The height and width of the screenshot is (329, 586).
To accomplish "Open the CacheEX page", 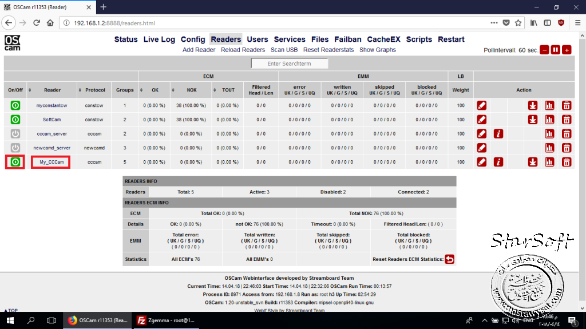I will 384,39.
